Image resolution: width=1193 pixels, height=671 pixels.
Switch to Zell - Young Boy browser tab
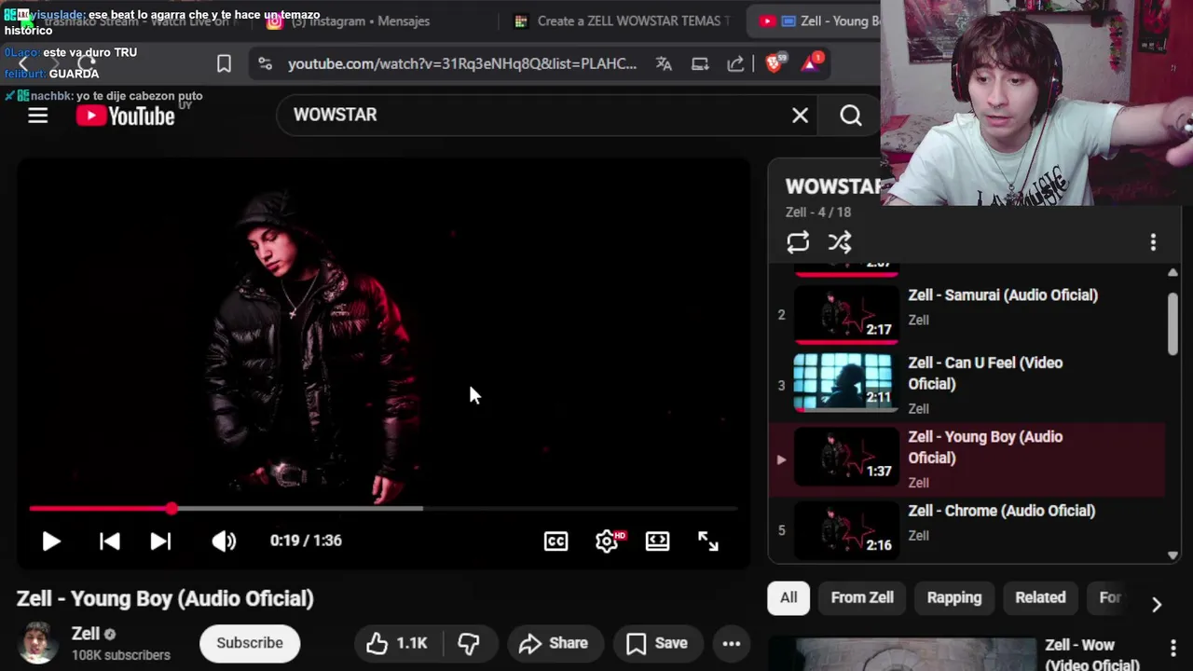point(816,21)
